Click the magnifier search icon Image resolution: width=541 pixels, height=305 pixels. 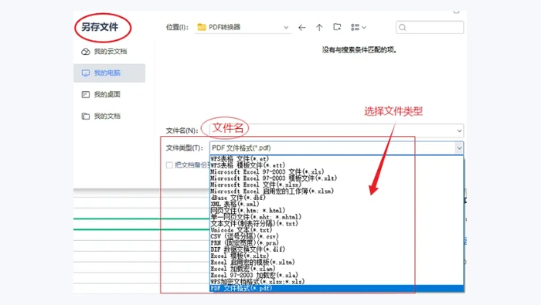tap(403, 28)
